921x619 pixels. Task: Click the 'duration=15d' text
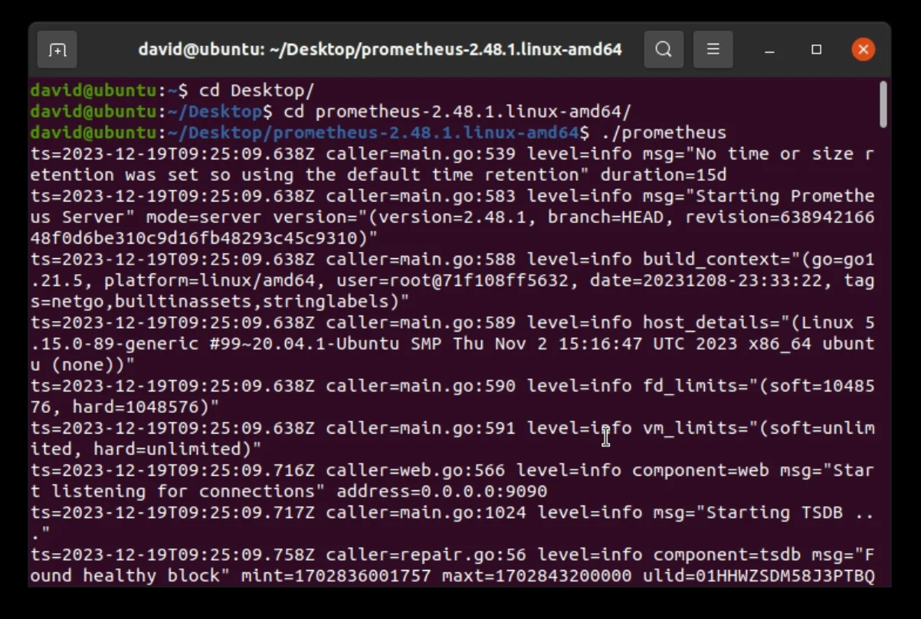(x=664, y=175)
